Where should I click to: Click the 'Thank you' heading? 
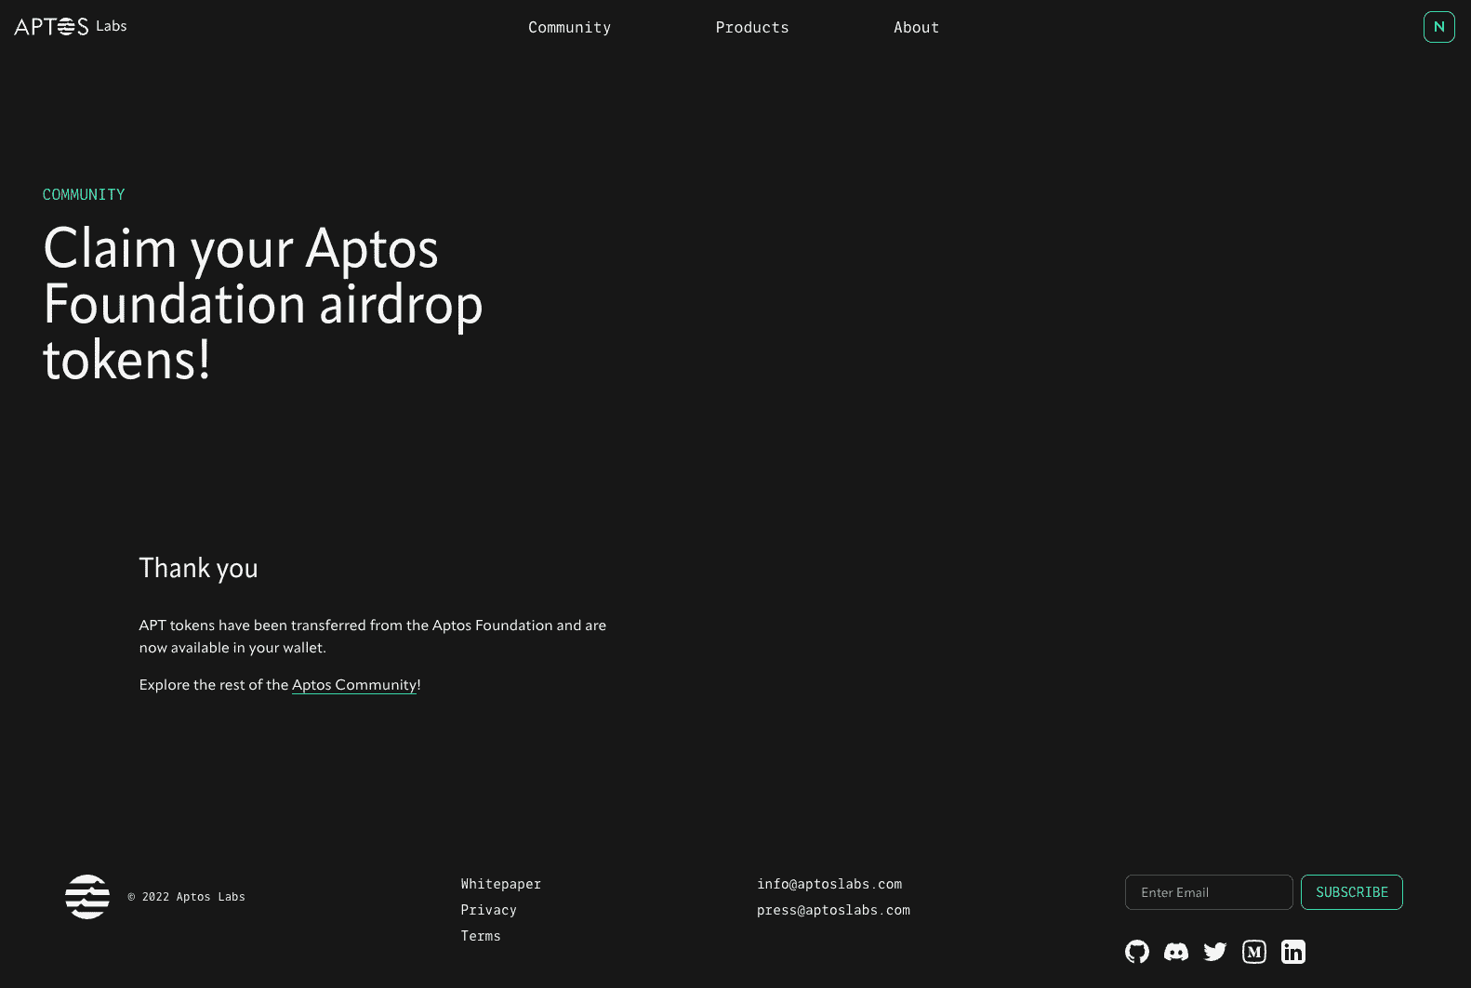tap(198, 568)
